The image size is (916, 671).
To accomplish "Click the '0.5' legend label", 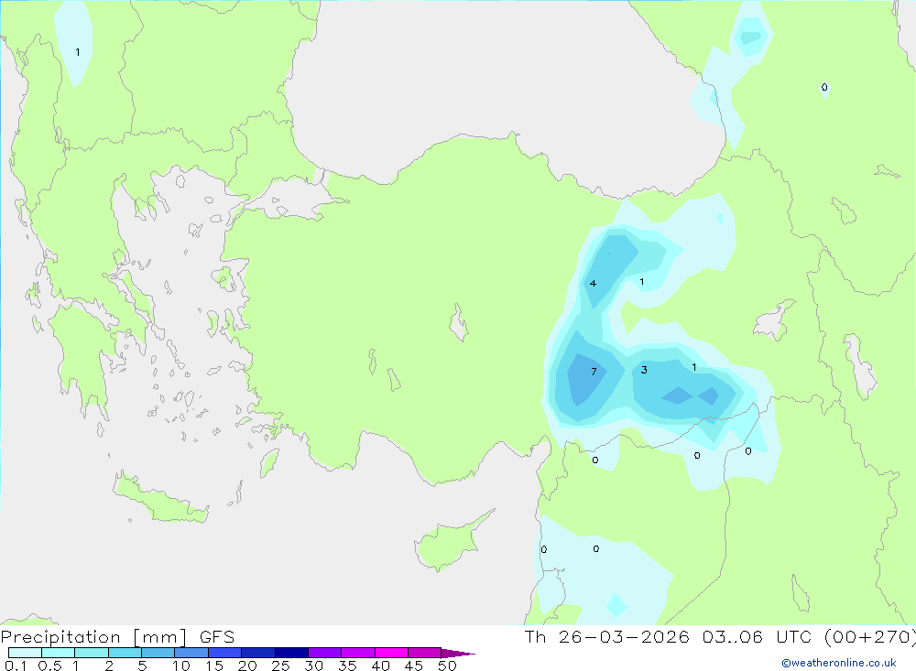I will [49, 666].
